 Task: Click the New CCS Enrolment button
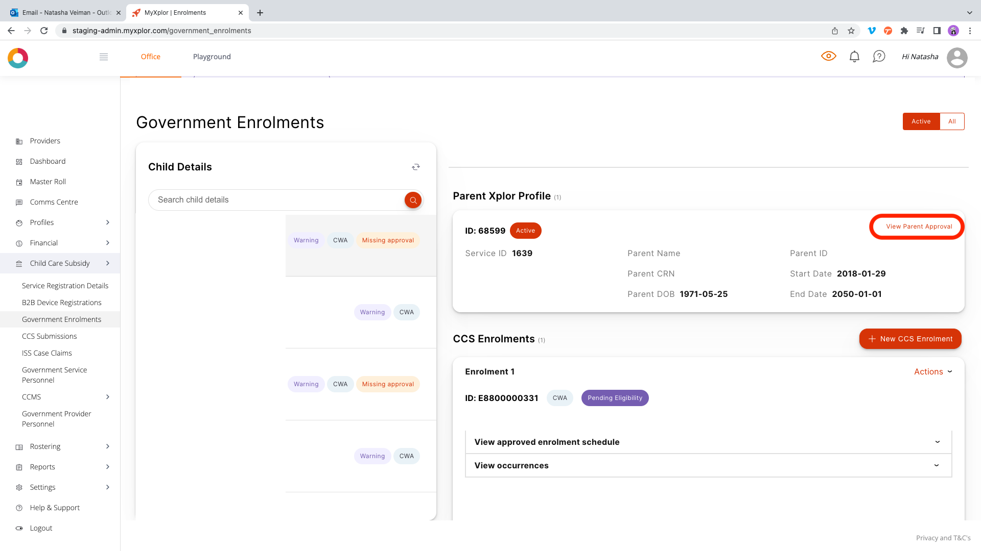(910, 338)
